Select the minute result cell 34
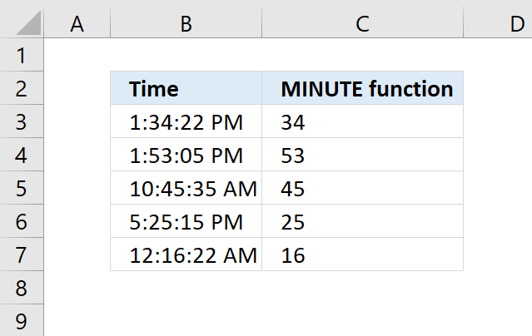532x336 pixels. pos(362,121)
